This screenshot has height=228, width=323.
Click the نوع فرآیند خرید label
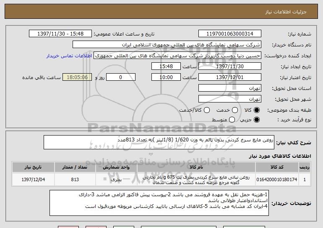coord(294,120)
